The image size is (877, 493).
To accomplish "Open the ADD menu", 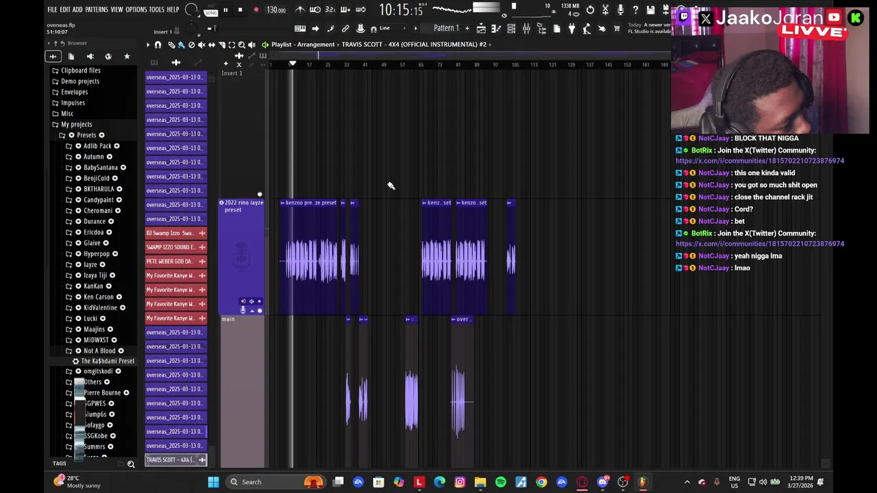I will pyautogui.click(x=77, y=10).
